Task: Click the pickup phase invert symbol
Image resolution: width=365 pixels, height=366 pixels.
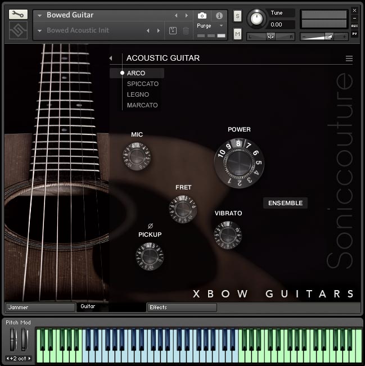Action: (150, 225)
